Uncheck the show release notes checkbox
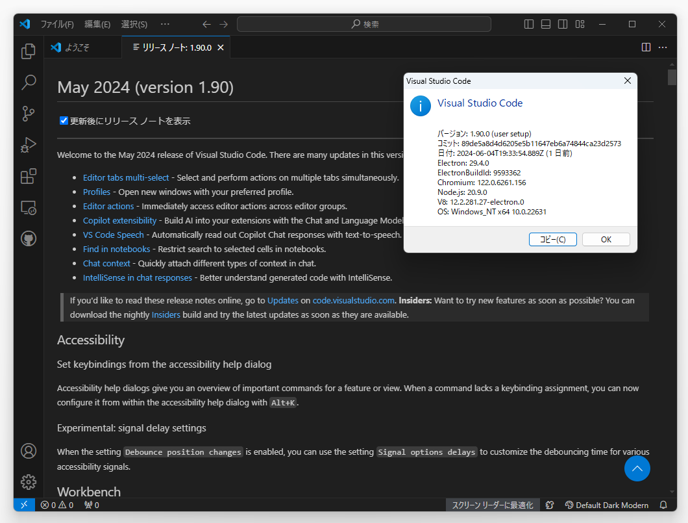 point(64,121)
